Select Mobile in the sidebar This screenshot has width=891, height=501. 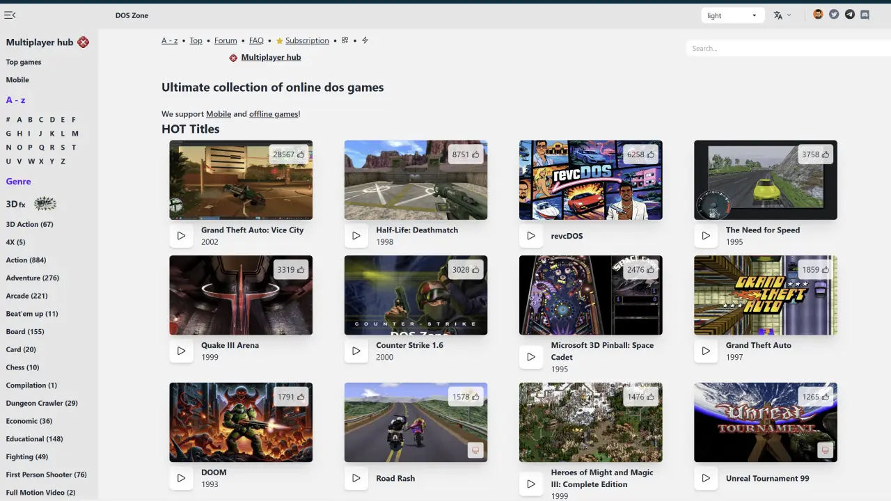pos(17,80)
